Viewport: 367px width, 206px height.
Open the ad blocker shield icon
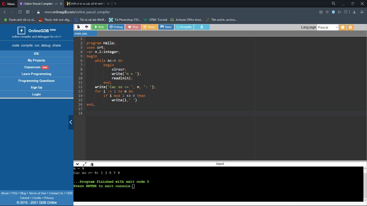click(x=333, y=12)
